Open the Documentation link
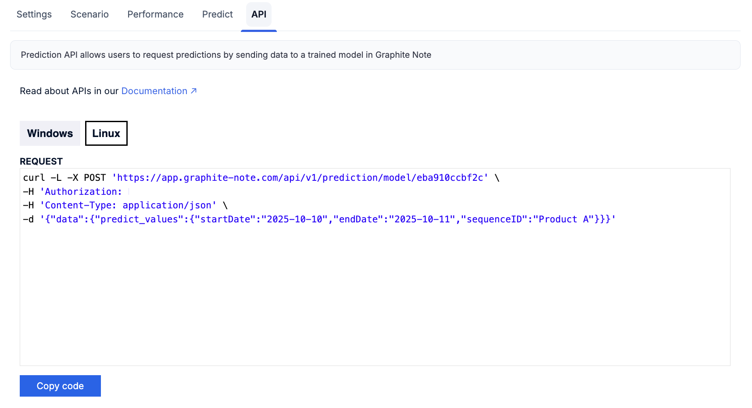Image resolution: width=752 pixels, height=408 pixels. (154, 91)
